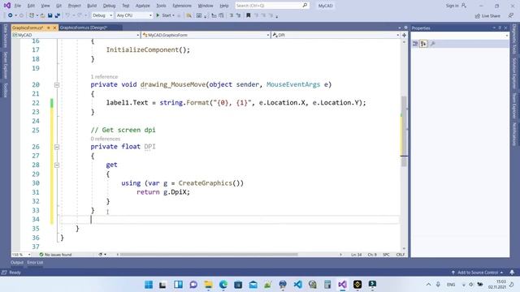This screenshot has width=520, height=292.
Task: Click the feedback icon beside Live Share
Action: [511, 15]
